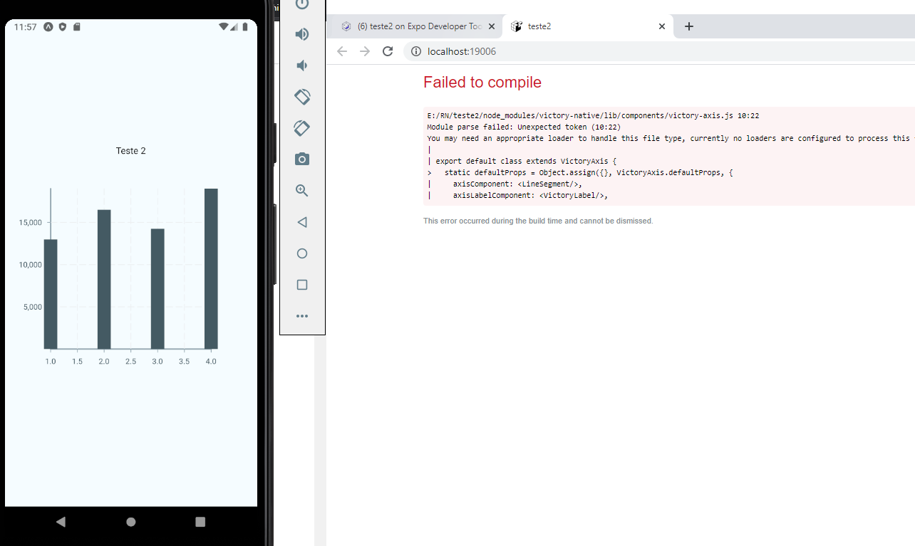Tap the phone's on-screen back navigation button
This screenshot has height=546, width=915.
61,522
